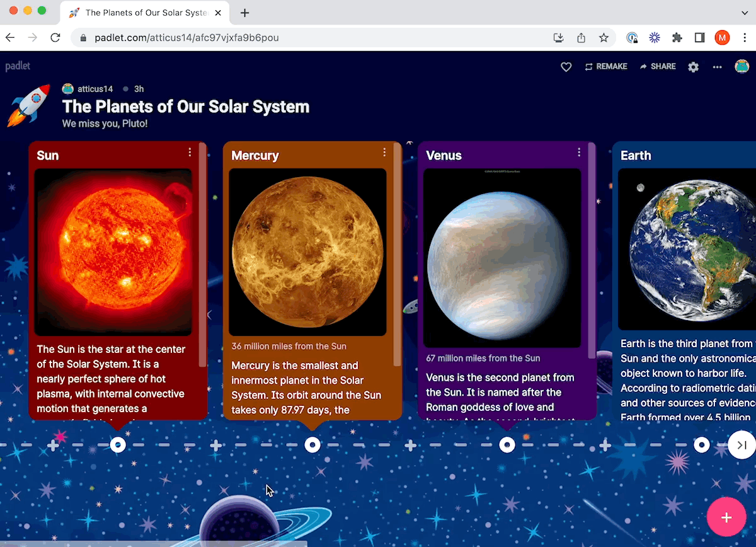Open the Venus planet image
This screenshot has width=756, height=547.
pyautogui.click(x=502, y=258)
